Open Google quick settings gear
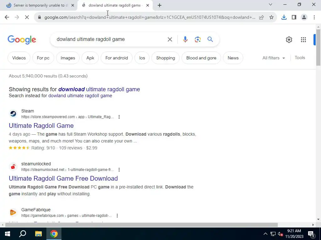Screen dimensions: 321x240 (x=289, y=40)
